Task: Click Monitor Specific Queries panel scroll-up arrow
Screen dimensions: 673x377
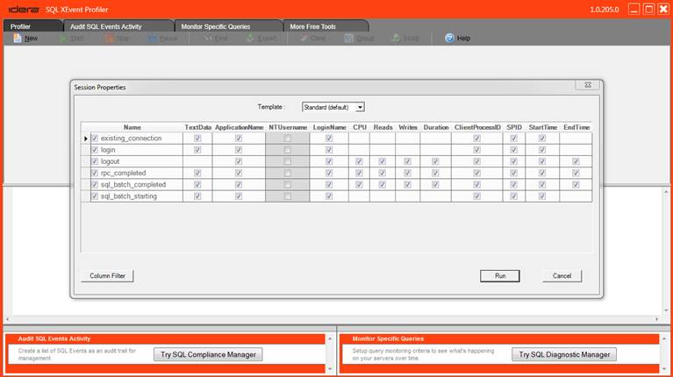Action: pos(664,338)
